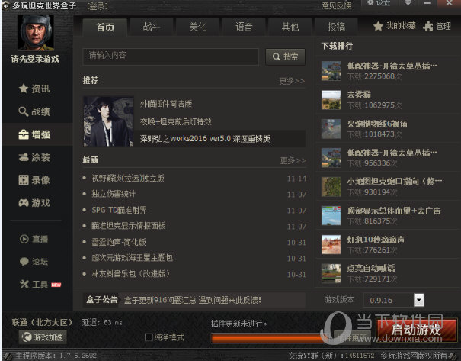Open the 战绩 battle stats sidebar item
461x361 pixels.
pyautogui.click(x=35, y=112)
